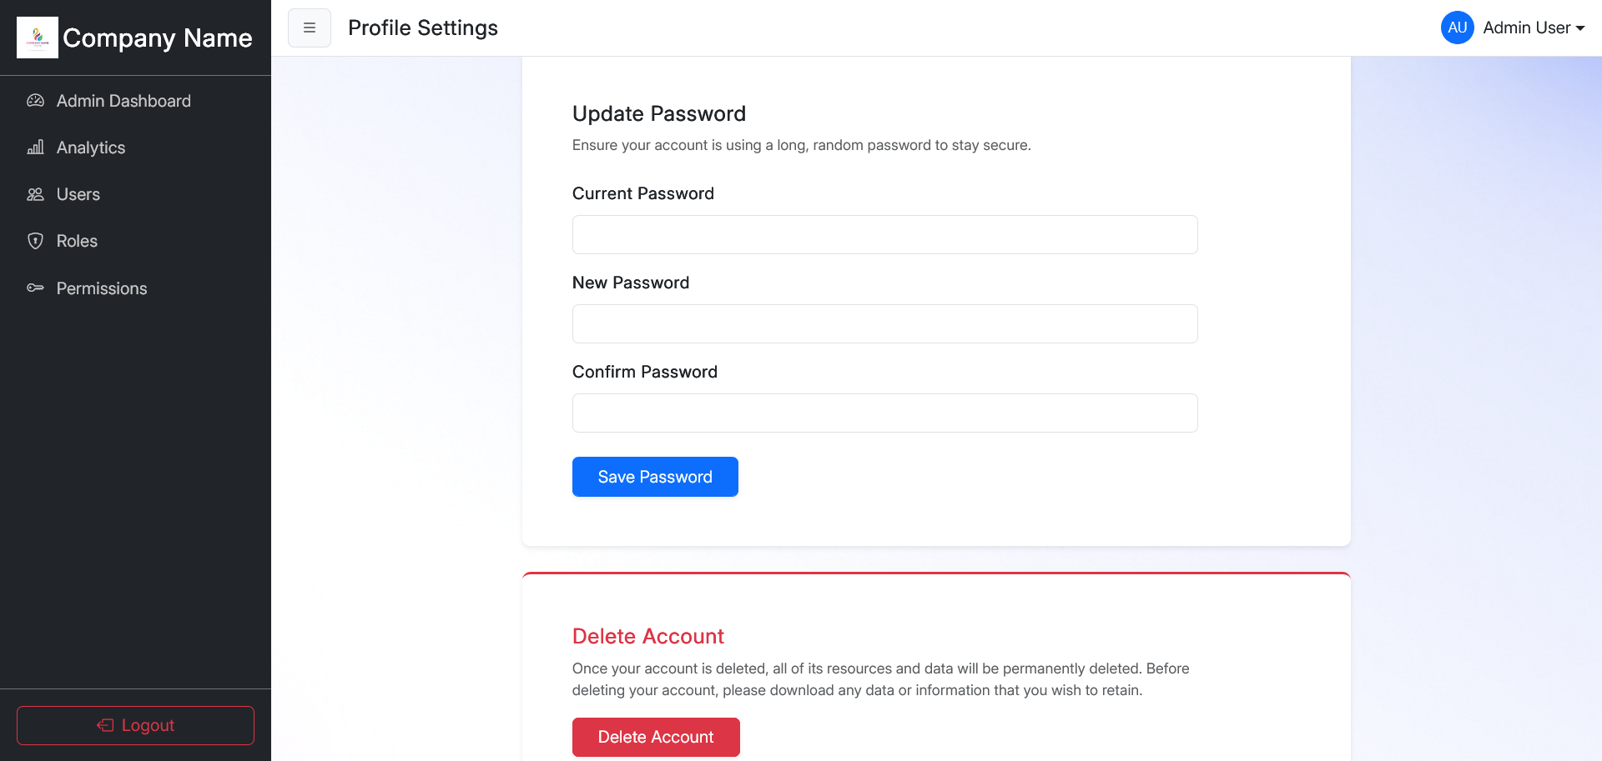Click the Roles shield icon
The width and height of the screenshot is (1602, 761).
pos(35,241)
